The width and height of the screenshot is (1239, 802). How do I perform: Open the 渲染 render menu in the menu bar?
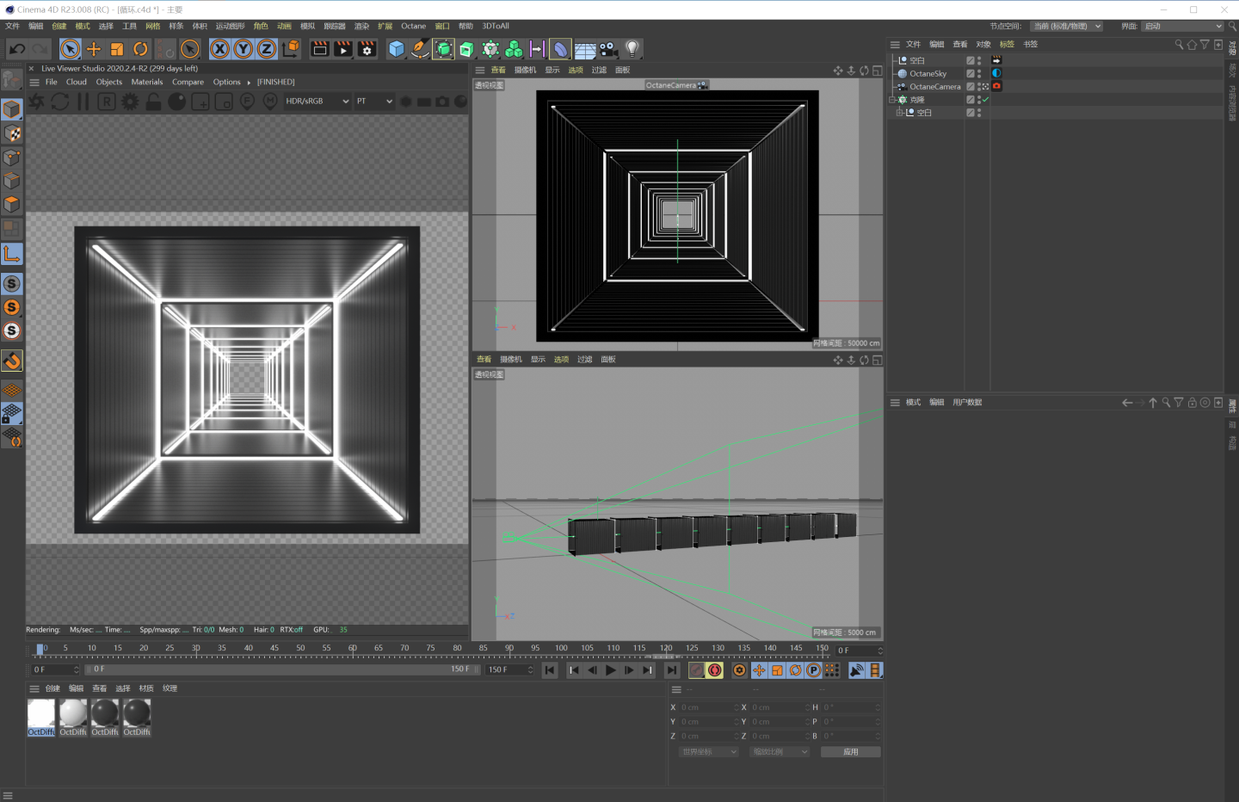[x=362, y=27]
